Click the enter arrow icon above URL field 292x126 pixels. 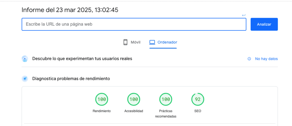click(x=244, y=15)
